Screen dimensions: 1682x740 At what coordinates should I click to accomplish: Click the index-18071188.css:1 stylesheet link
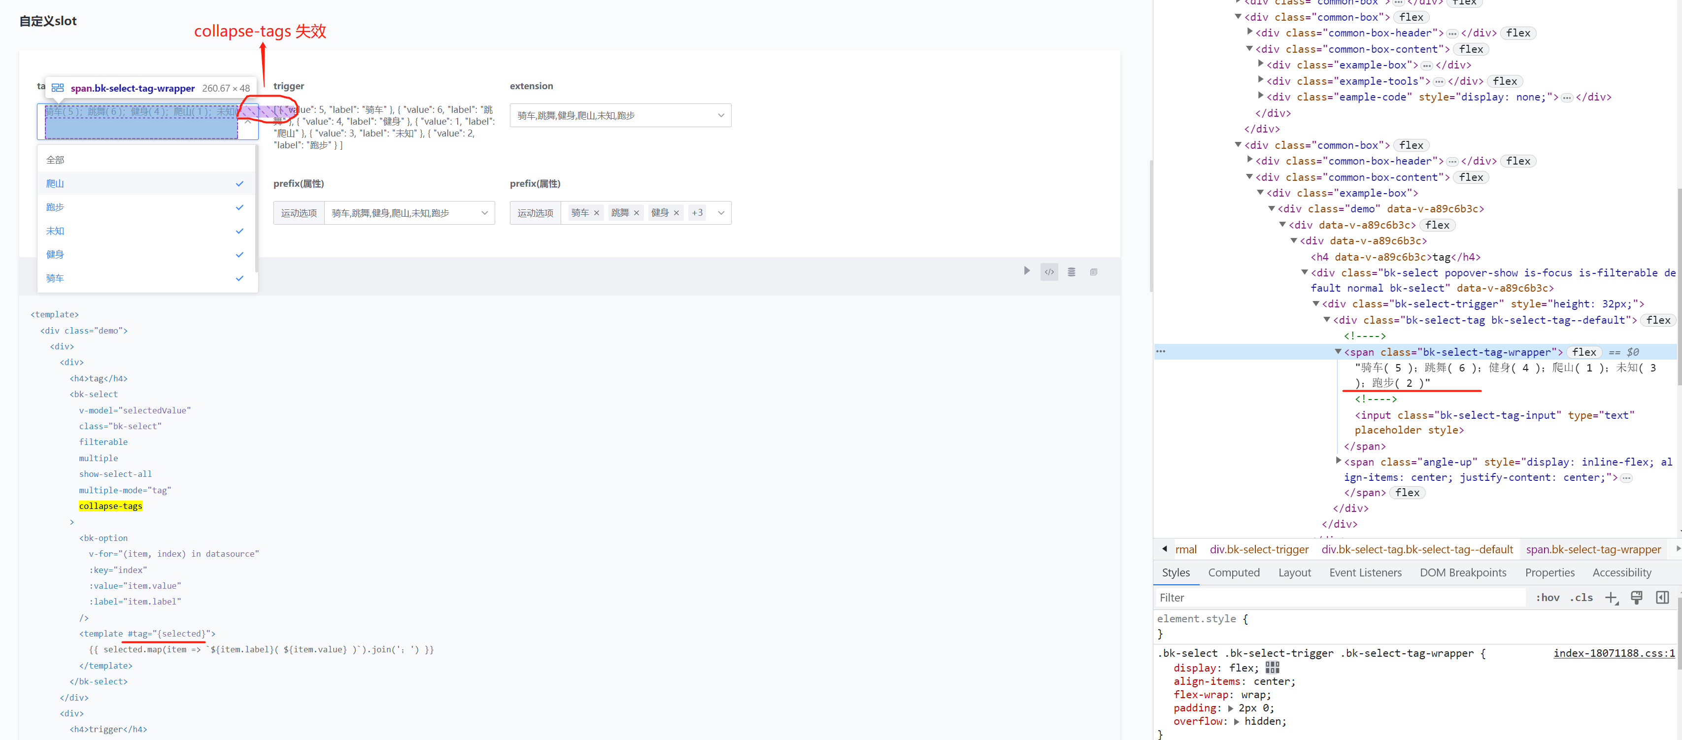(1614, 653)
